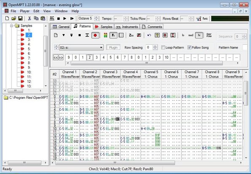Click the Save file floppy icon

[x=20, y=19]
